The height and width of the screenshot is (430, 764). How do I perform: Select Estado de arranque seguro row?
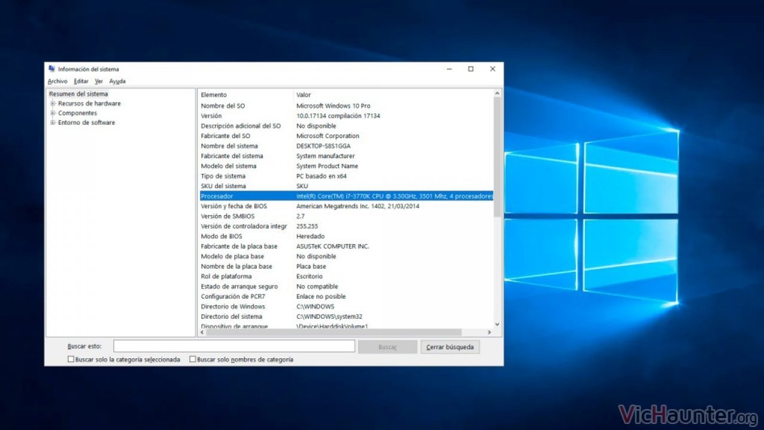[x=346, y=286]
